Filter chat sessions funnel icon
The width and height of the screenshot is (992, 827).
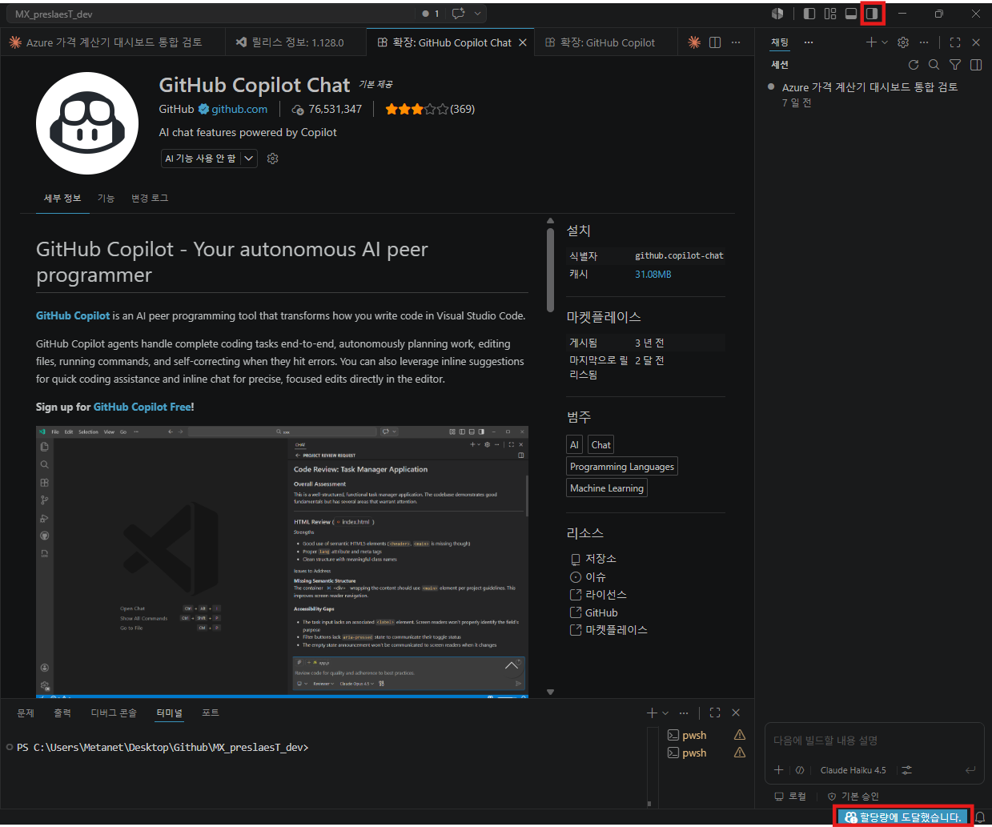pos(955,65)
